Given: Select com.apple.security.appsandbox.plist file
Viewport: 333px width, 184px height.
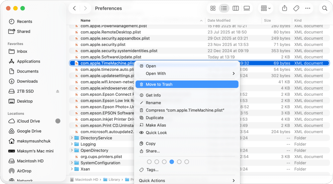Looking at the screenshot, I should (x=199, y=38).
